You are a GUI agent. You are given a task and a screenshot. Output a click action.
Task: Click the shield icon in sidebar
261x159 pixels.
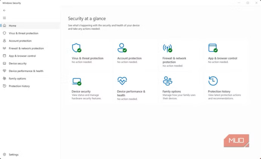coord(5,33)
